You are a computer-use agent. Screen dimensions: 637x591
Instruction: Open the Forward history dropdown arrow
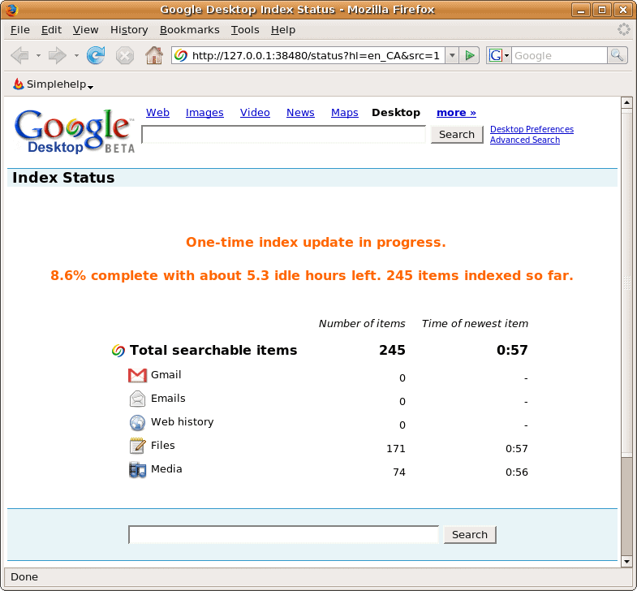point(76,55)
